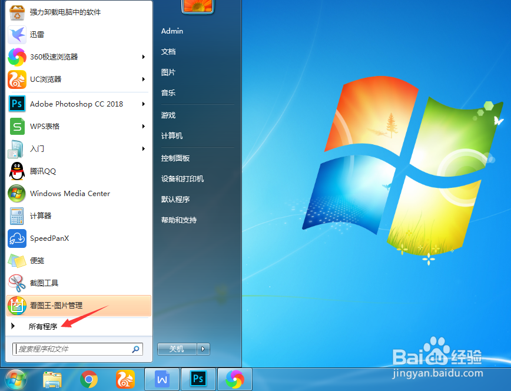Viewport: 511px width, 391px height.
Task: Click the Windows Media Center icon
Action: pos(17,193)
